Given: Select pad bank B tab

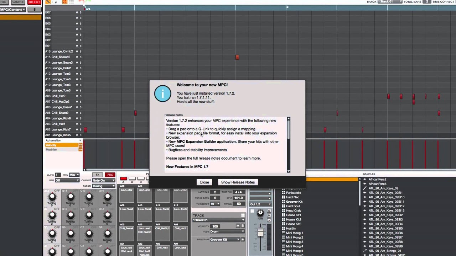Looking at the screenshot, I should tap(132, 179).
